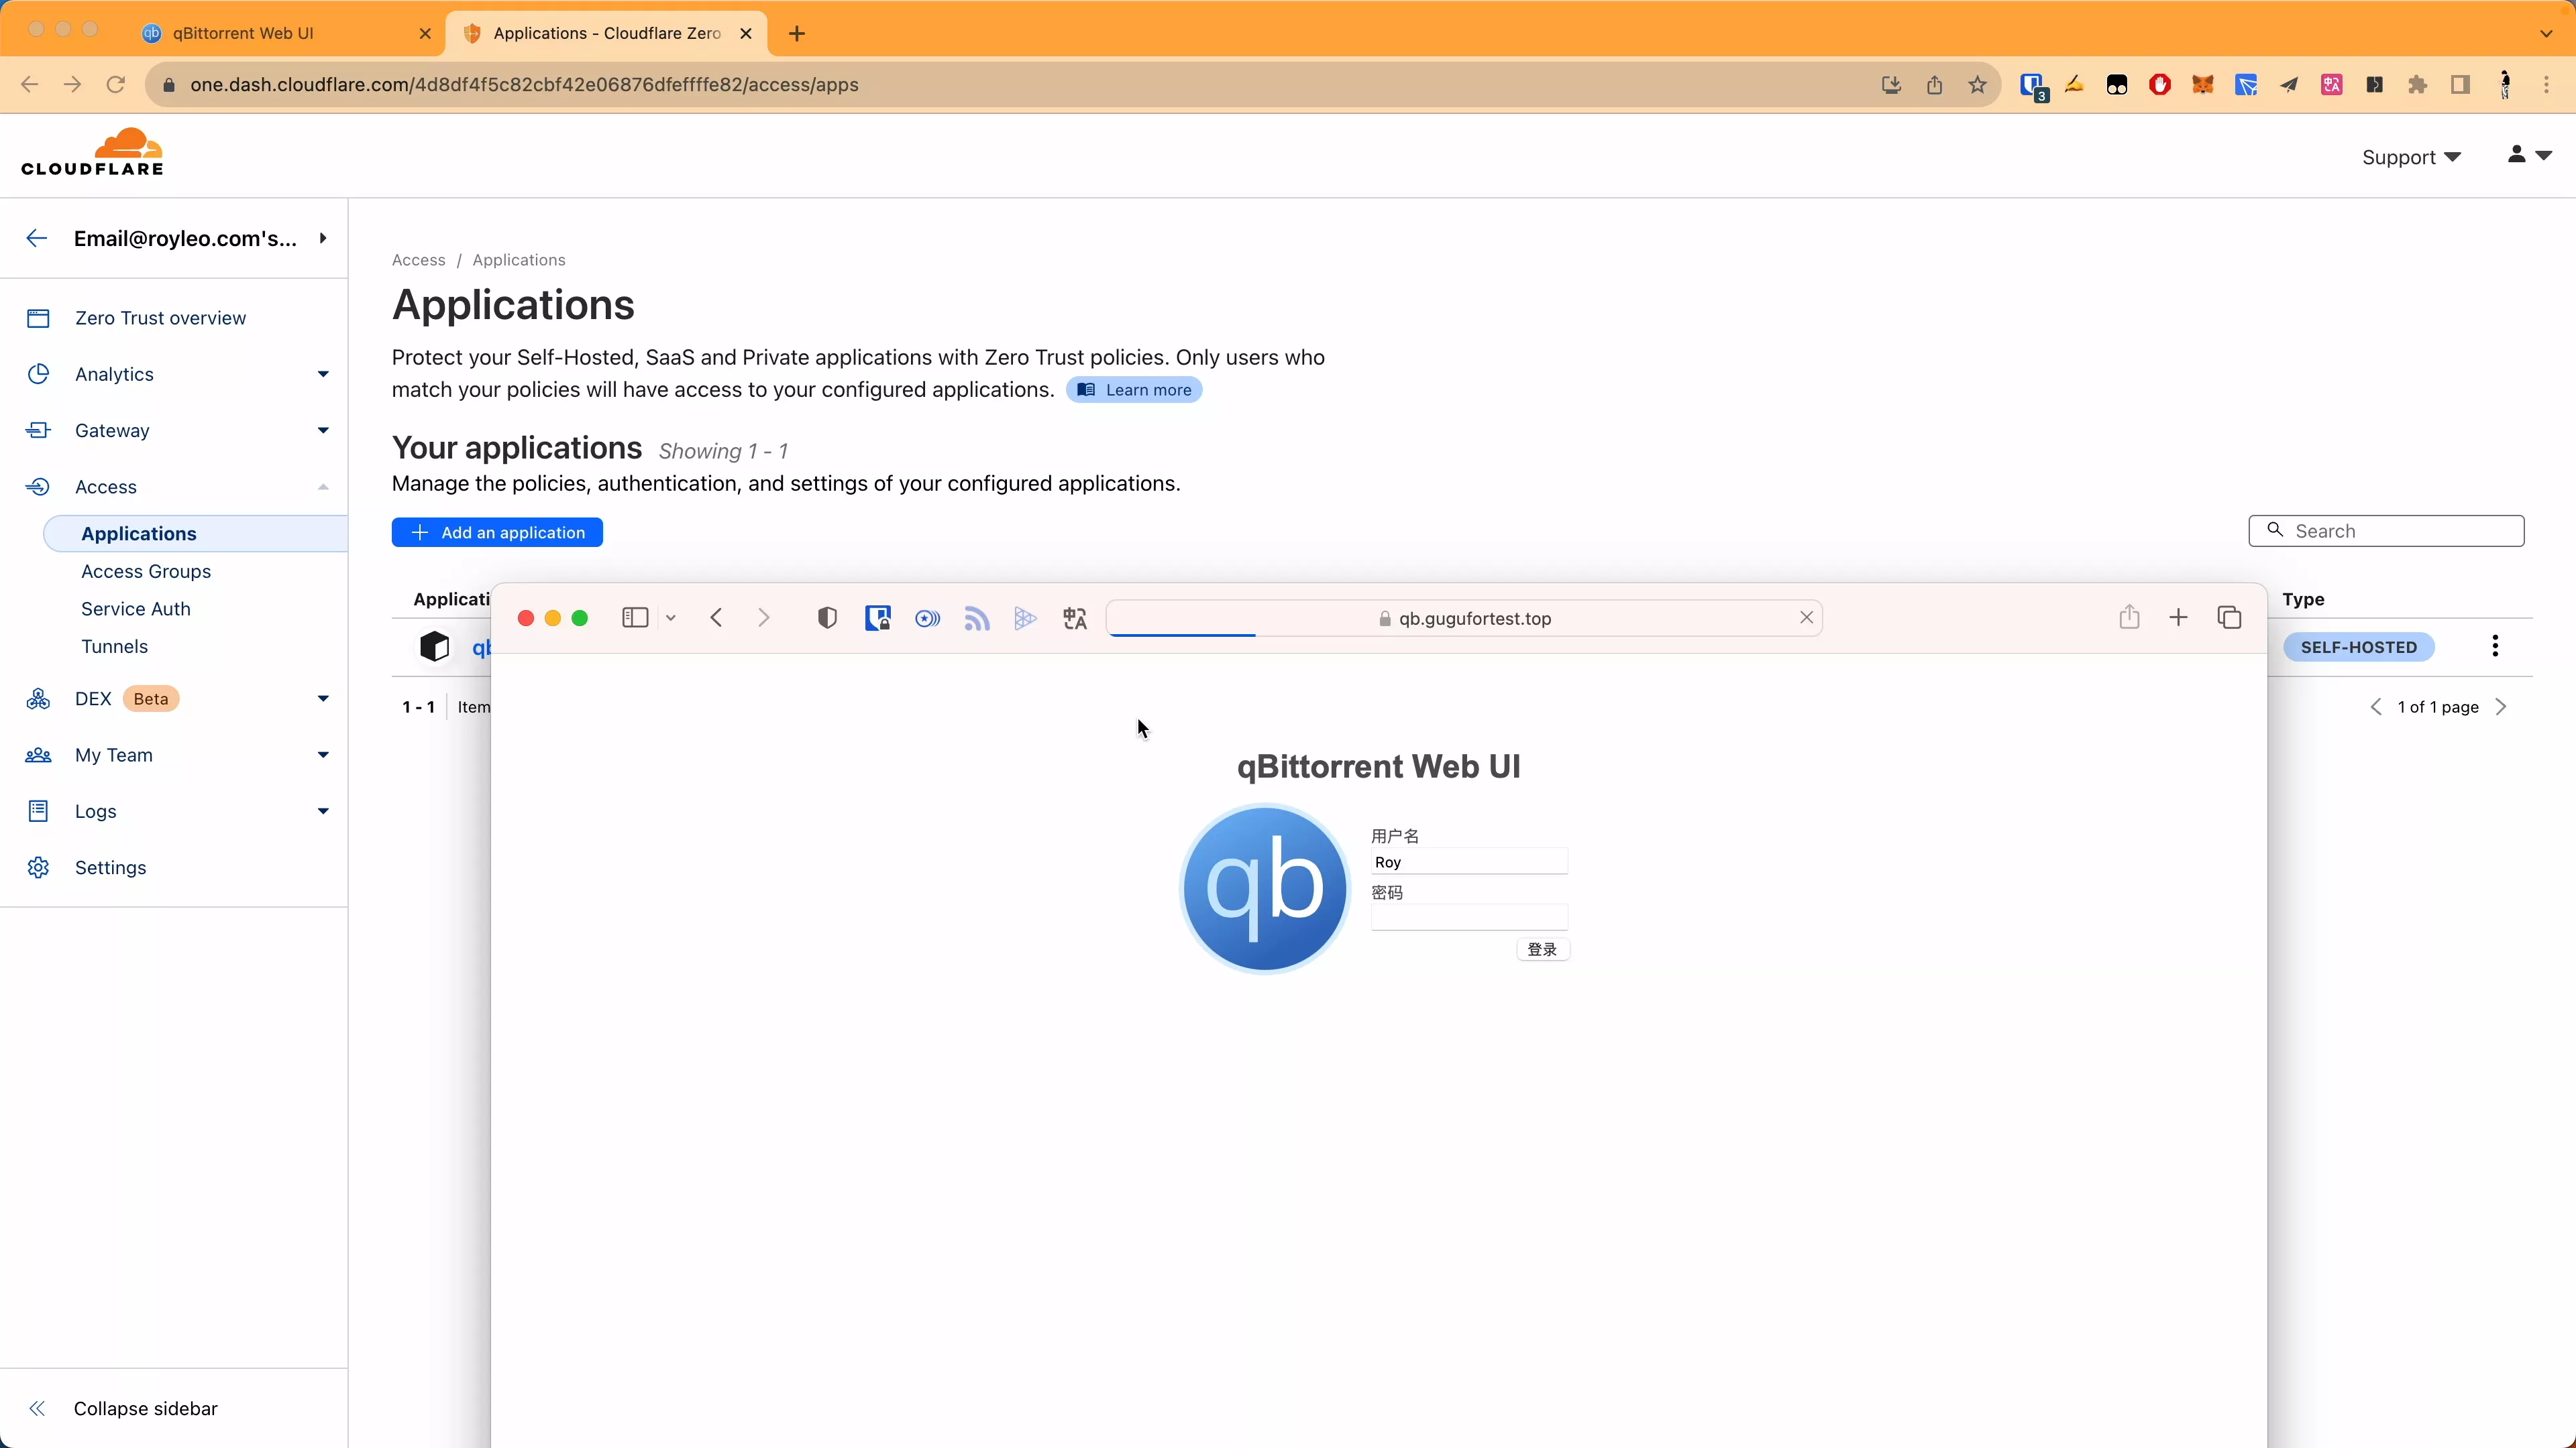Open Chrome three-dot menu
Image resolution: width=2576 pixels, height=1448 pixels.
pyautogui.click(x=2546, y=85)
